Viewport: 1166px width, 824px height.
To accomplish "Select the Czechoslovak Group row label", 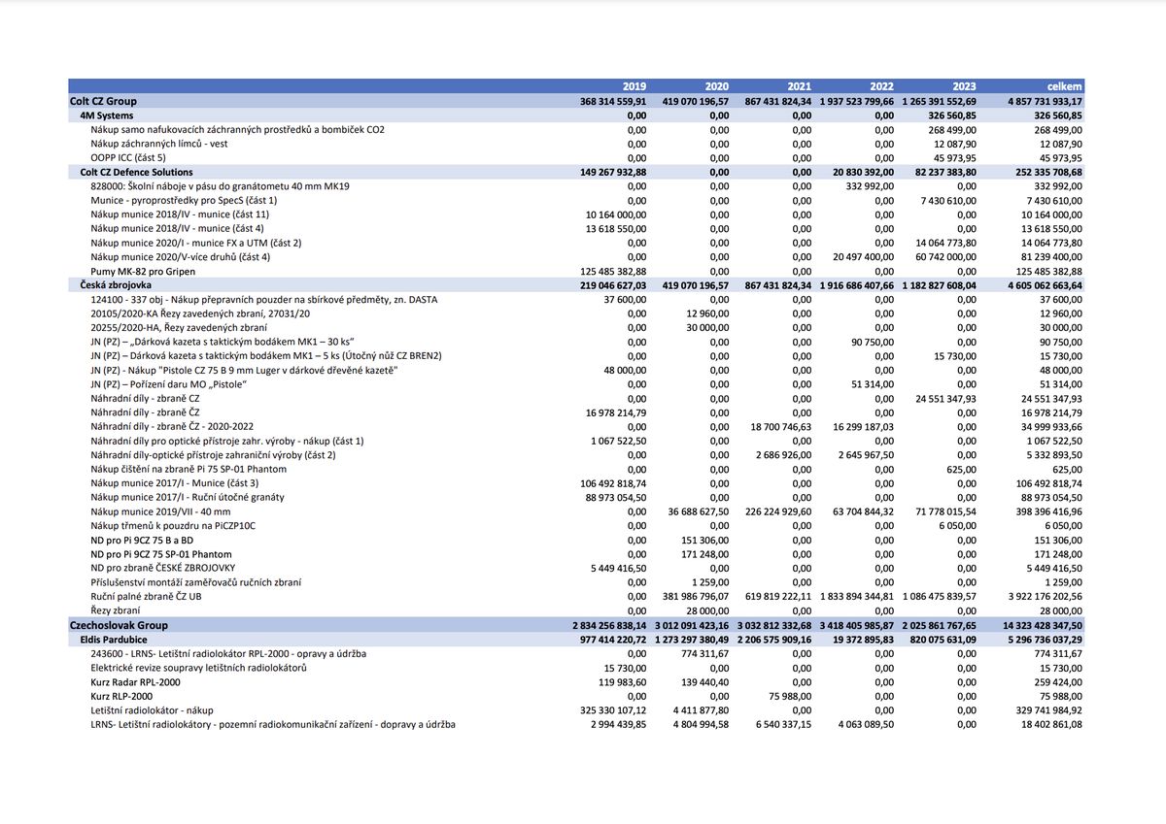I will tap(119, 625).
